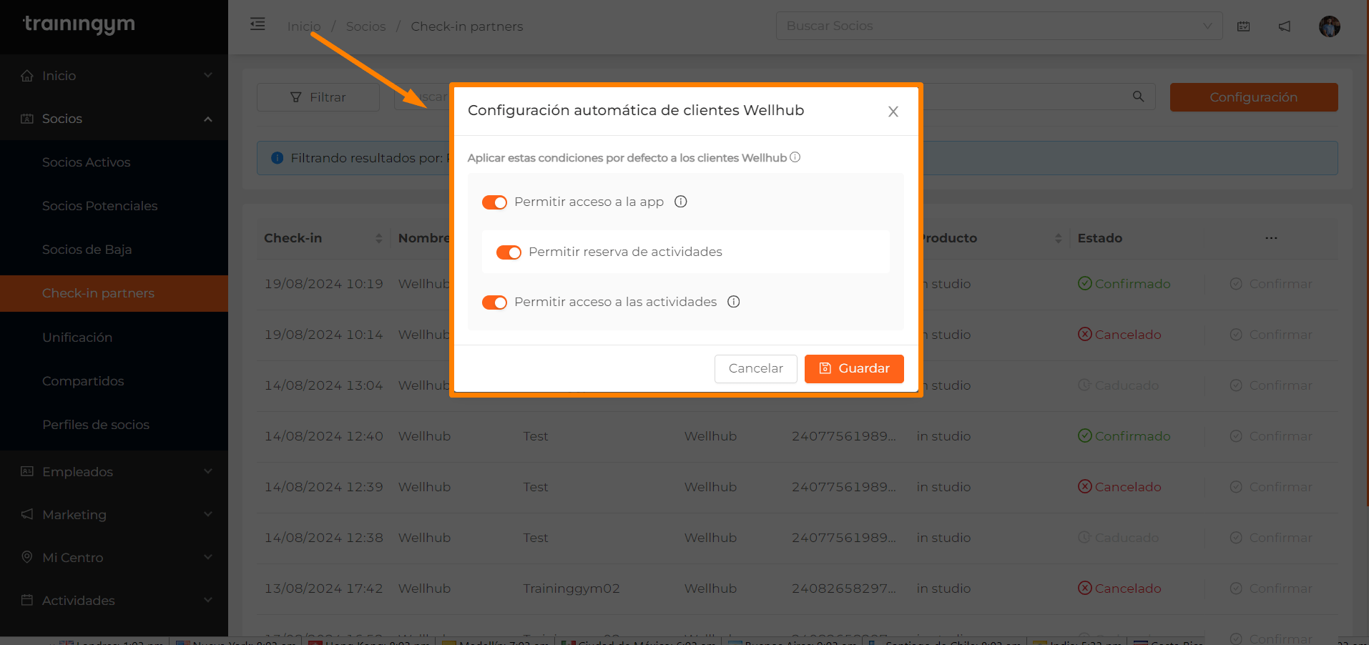Confirm check-in of 19/08/2024 10:19
Image resolution: width=1369 pixels, height=645 pixels.
pyautogui.click(x=1271, y=284)
